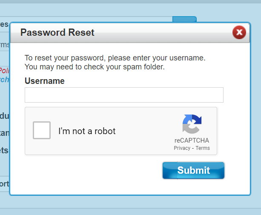The height and width of the screenshot is (215, 261).
Task: Click the blue italic "ch" text in background
Action: click(4, 79)
